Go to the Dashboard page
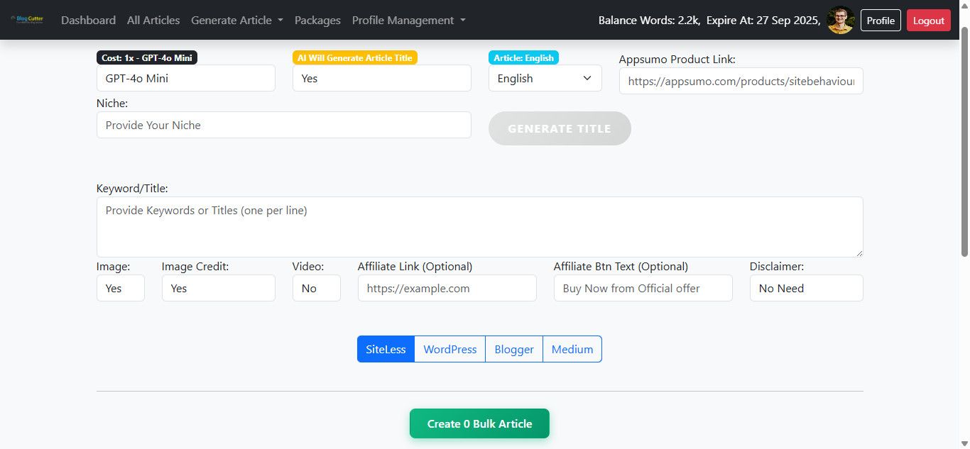 88,21
